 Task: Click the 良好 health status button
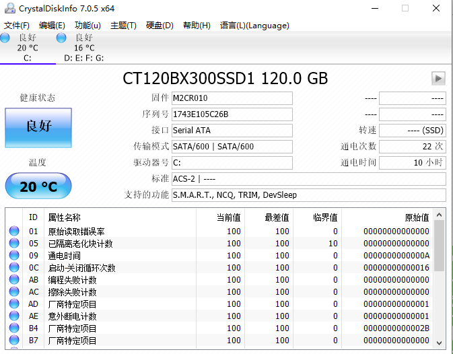[x=38, y=128]
